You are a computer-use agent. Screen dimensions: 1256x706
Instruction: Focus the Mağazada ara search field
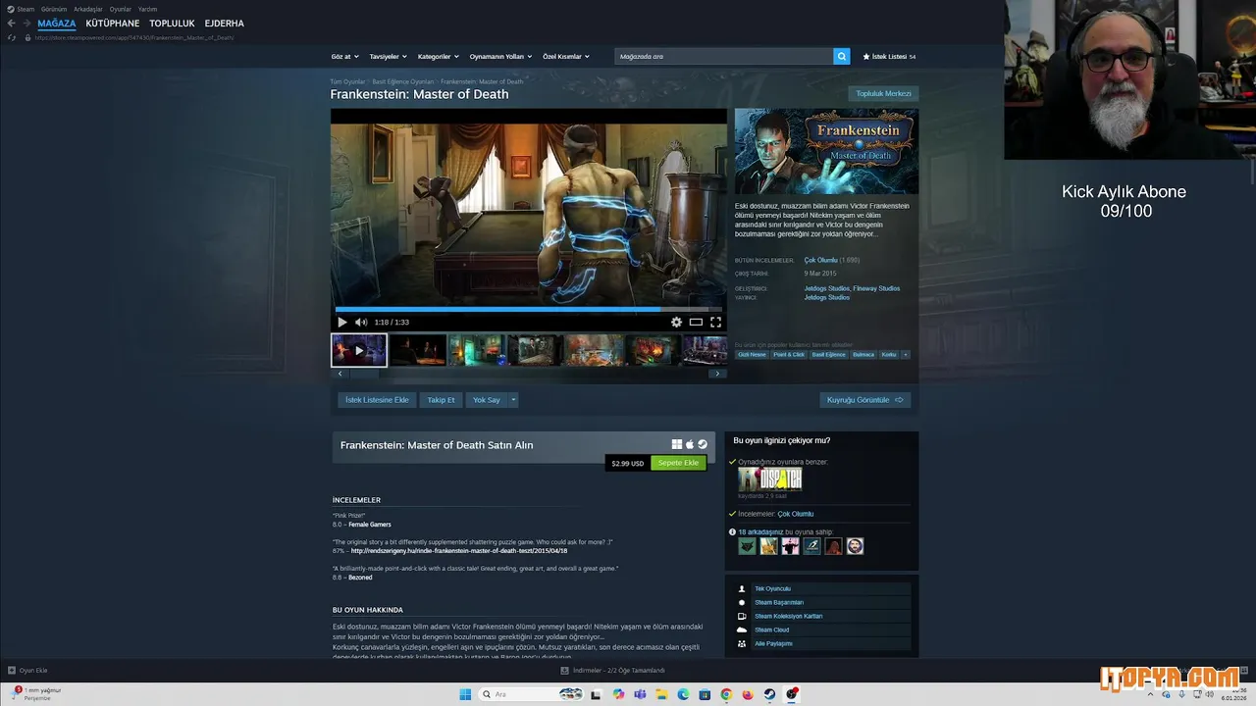click(x=724, y=57)
